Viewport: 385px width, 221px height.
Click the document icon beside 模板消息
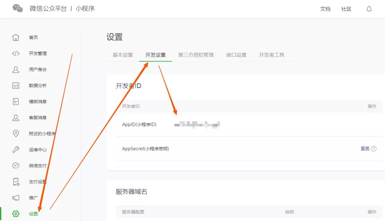pos(16,101)
